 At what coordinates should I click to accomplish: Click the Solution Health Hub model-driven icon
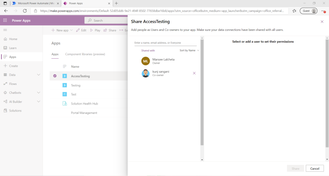(65, 103)
